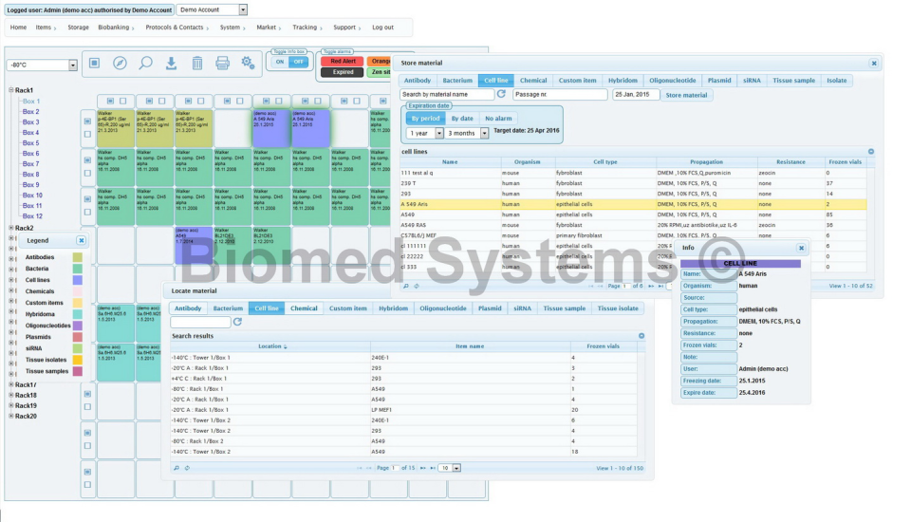Focus the Passage nr field

560,94
